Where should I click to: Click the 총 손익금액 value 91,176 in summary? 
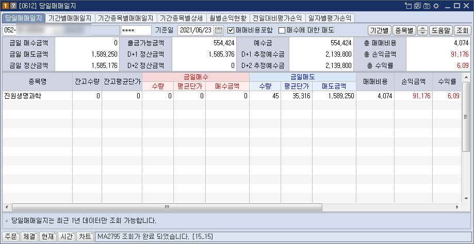click(459, 54)
